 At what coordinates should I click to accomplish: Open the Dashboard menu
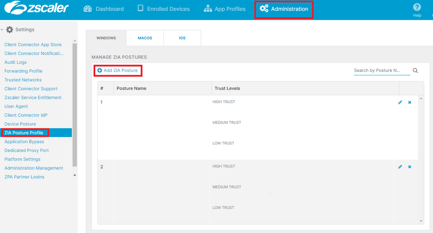click(104, 9)
